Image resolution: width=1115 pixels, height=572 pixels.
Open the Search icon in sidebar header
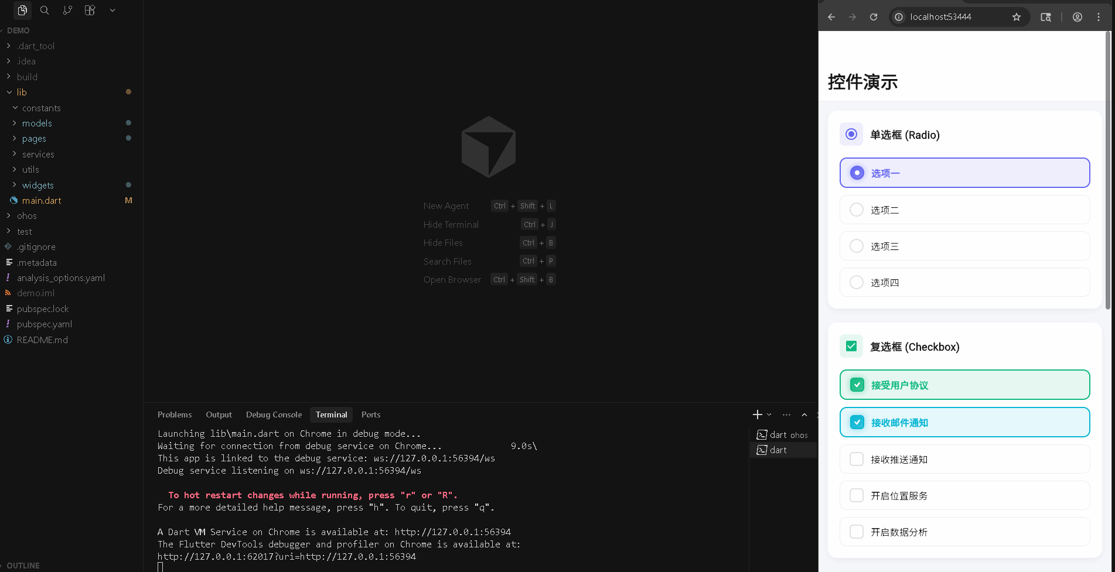tap(45, 10)
